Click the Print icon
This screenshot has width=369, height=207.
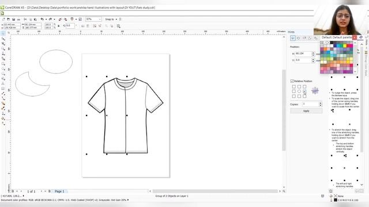click(x=18, y=19)
